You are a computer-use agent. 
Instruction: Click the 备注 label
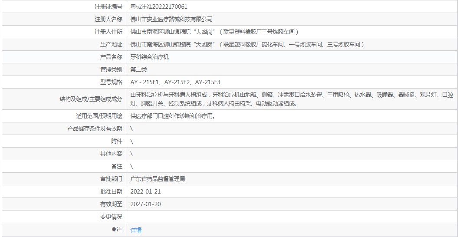pos(117,166)
